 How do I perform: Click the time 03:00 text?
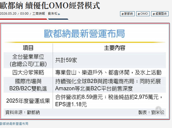tap(24, 14)
